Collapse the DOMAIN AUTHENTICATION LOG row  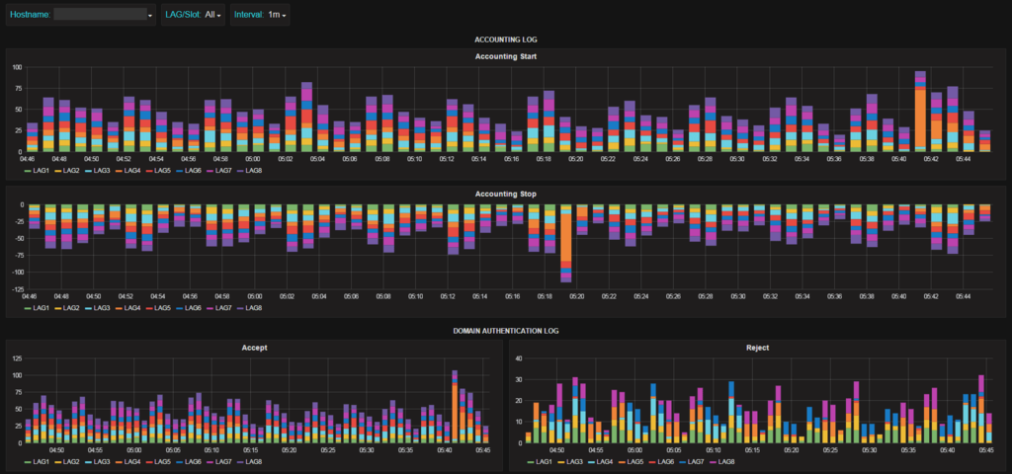pyautogui.click(x=505, y=331)
